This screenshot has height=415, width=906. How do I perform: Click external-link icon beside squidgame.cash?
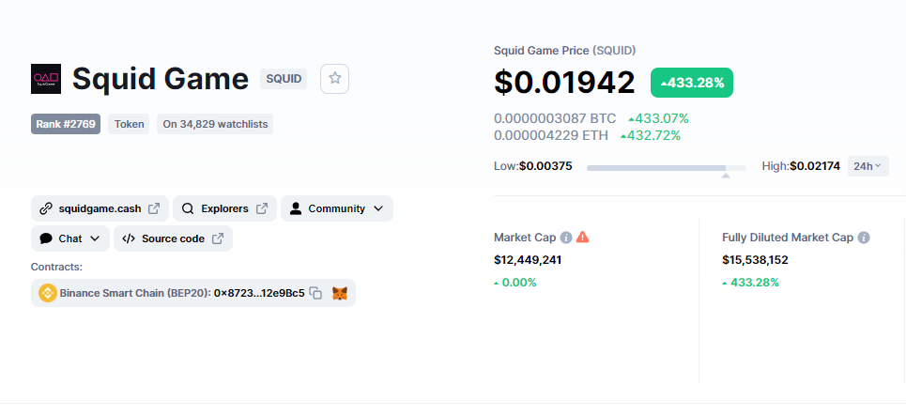click(154, 208)
